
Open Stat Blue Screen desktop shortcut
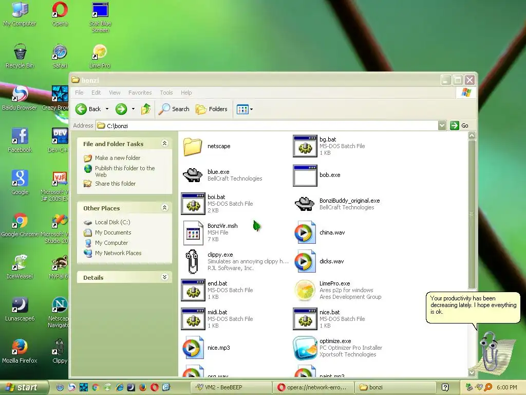100,17
